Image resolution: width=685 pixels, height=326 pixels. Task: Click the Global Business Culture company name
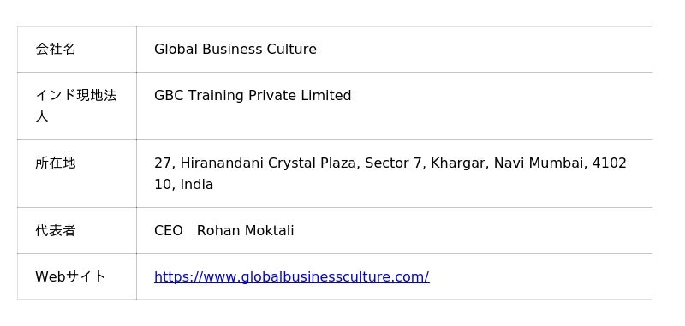coord(235,50)
